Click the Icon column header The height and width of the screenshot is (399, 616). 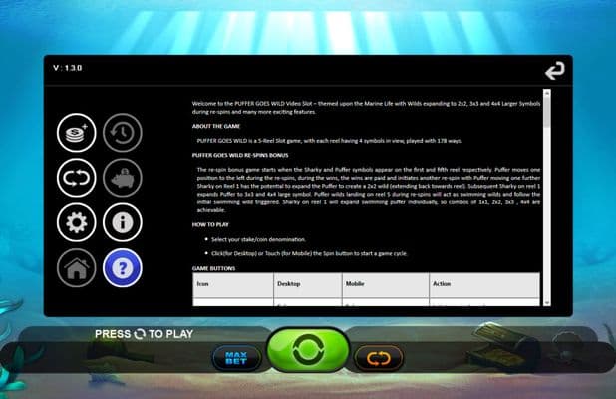pyautogui.click(x=203, y=282)
